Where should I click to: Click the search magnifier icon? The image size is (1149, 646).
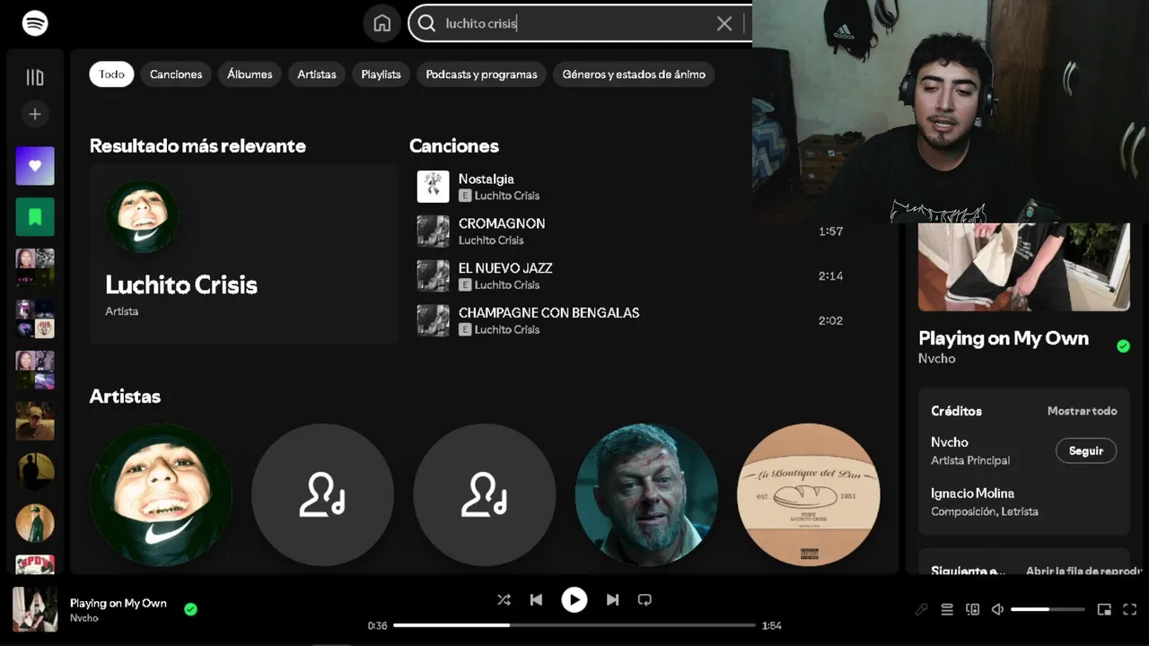(x=427, y=23)
